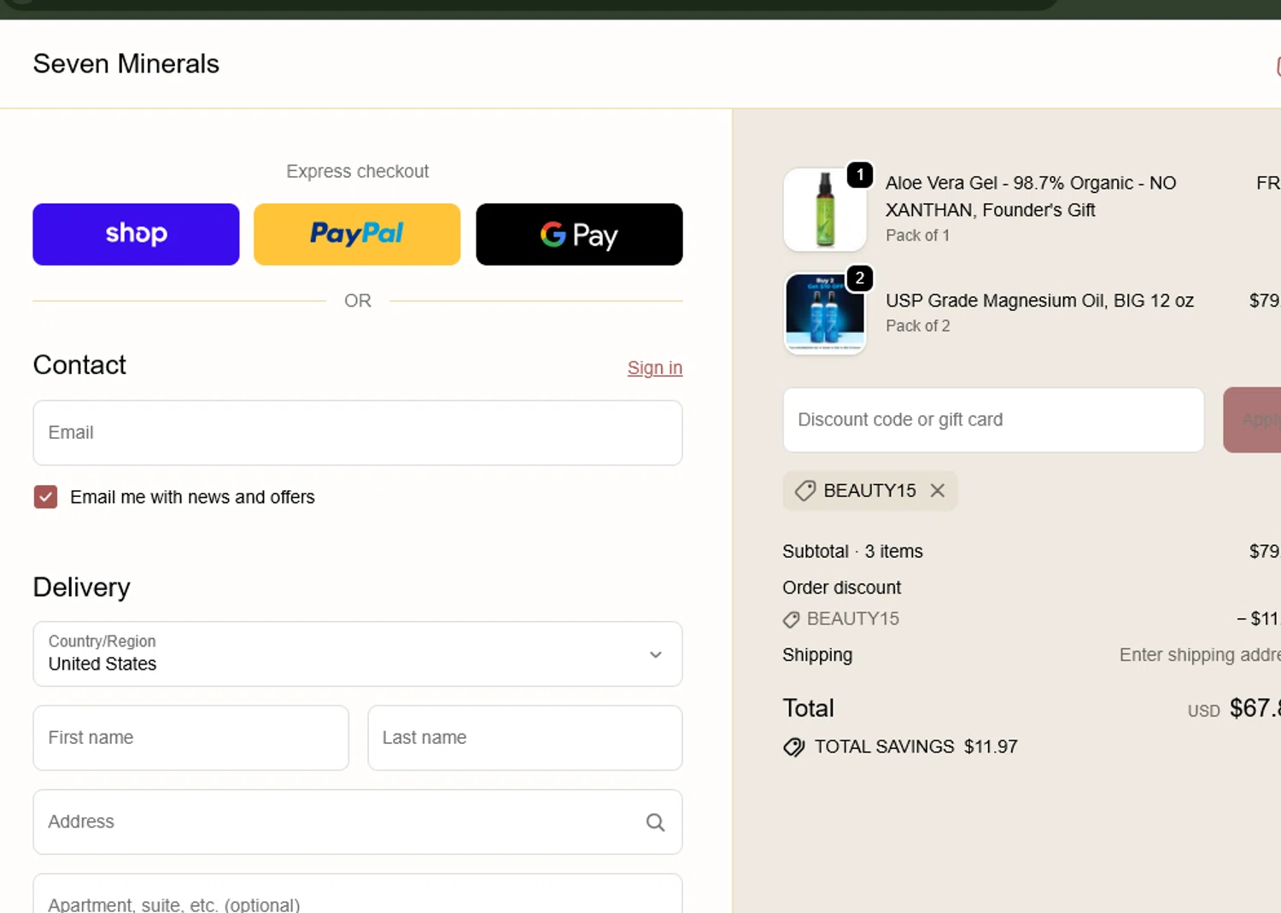Viewport: 1281px width, 913px height.
Task: Click the quantity badge on Magnesium Oil
Action: 860,278
